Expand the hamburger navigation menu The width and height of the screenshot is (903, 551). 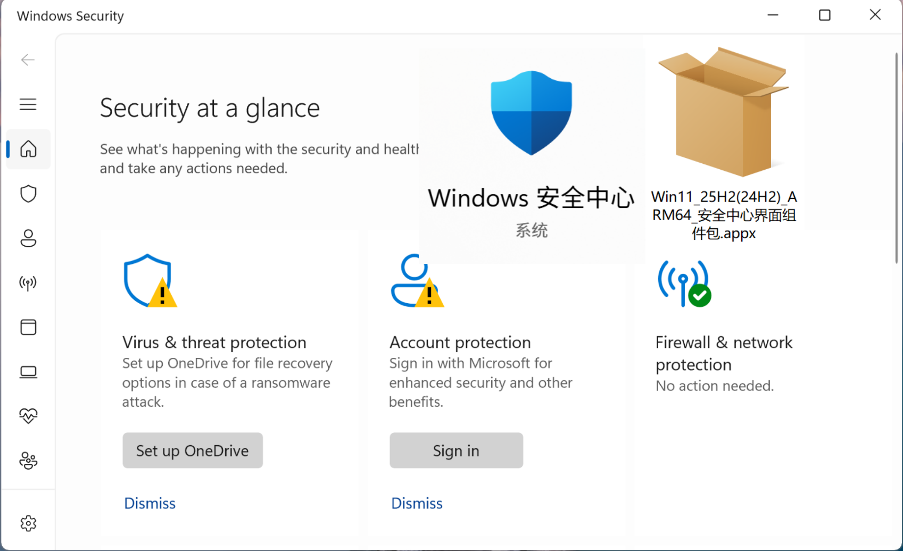click(28, 104)
